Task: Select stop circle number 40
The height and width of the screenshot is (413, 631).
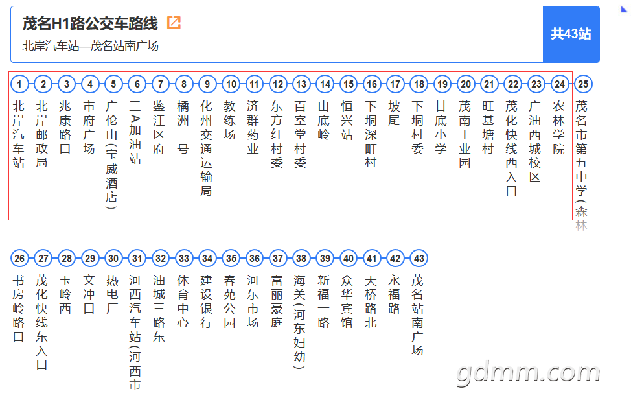Action: point(349,258)
